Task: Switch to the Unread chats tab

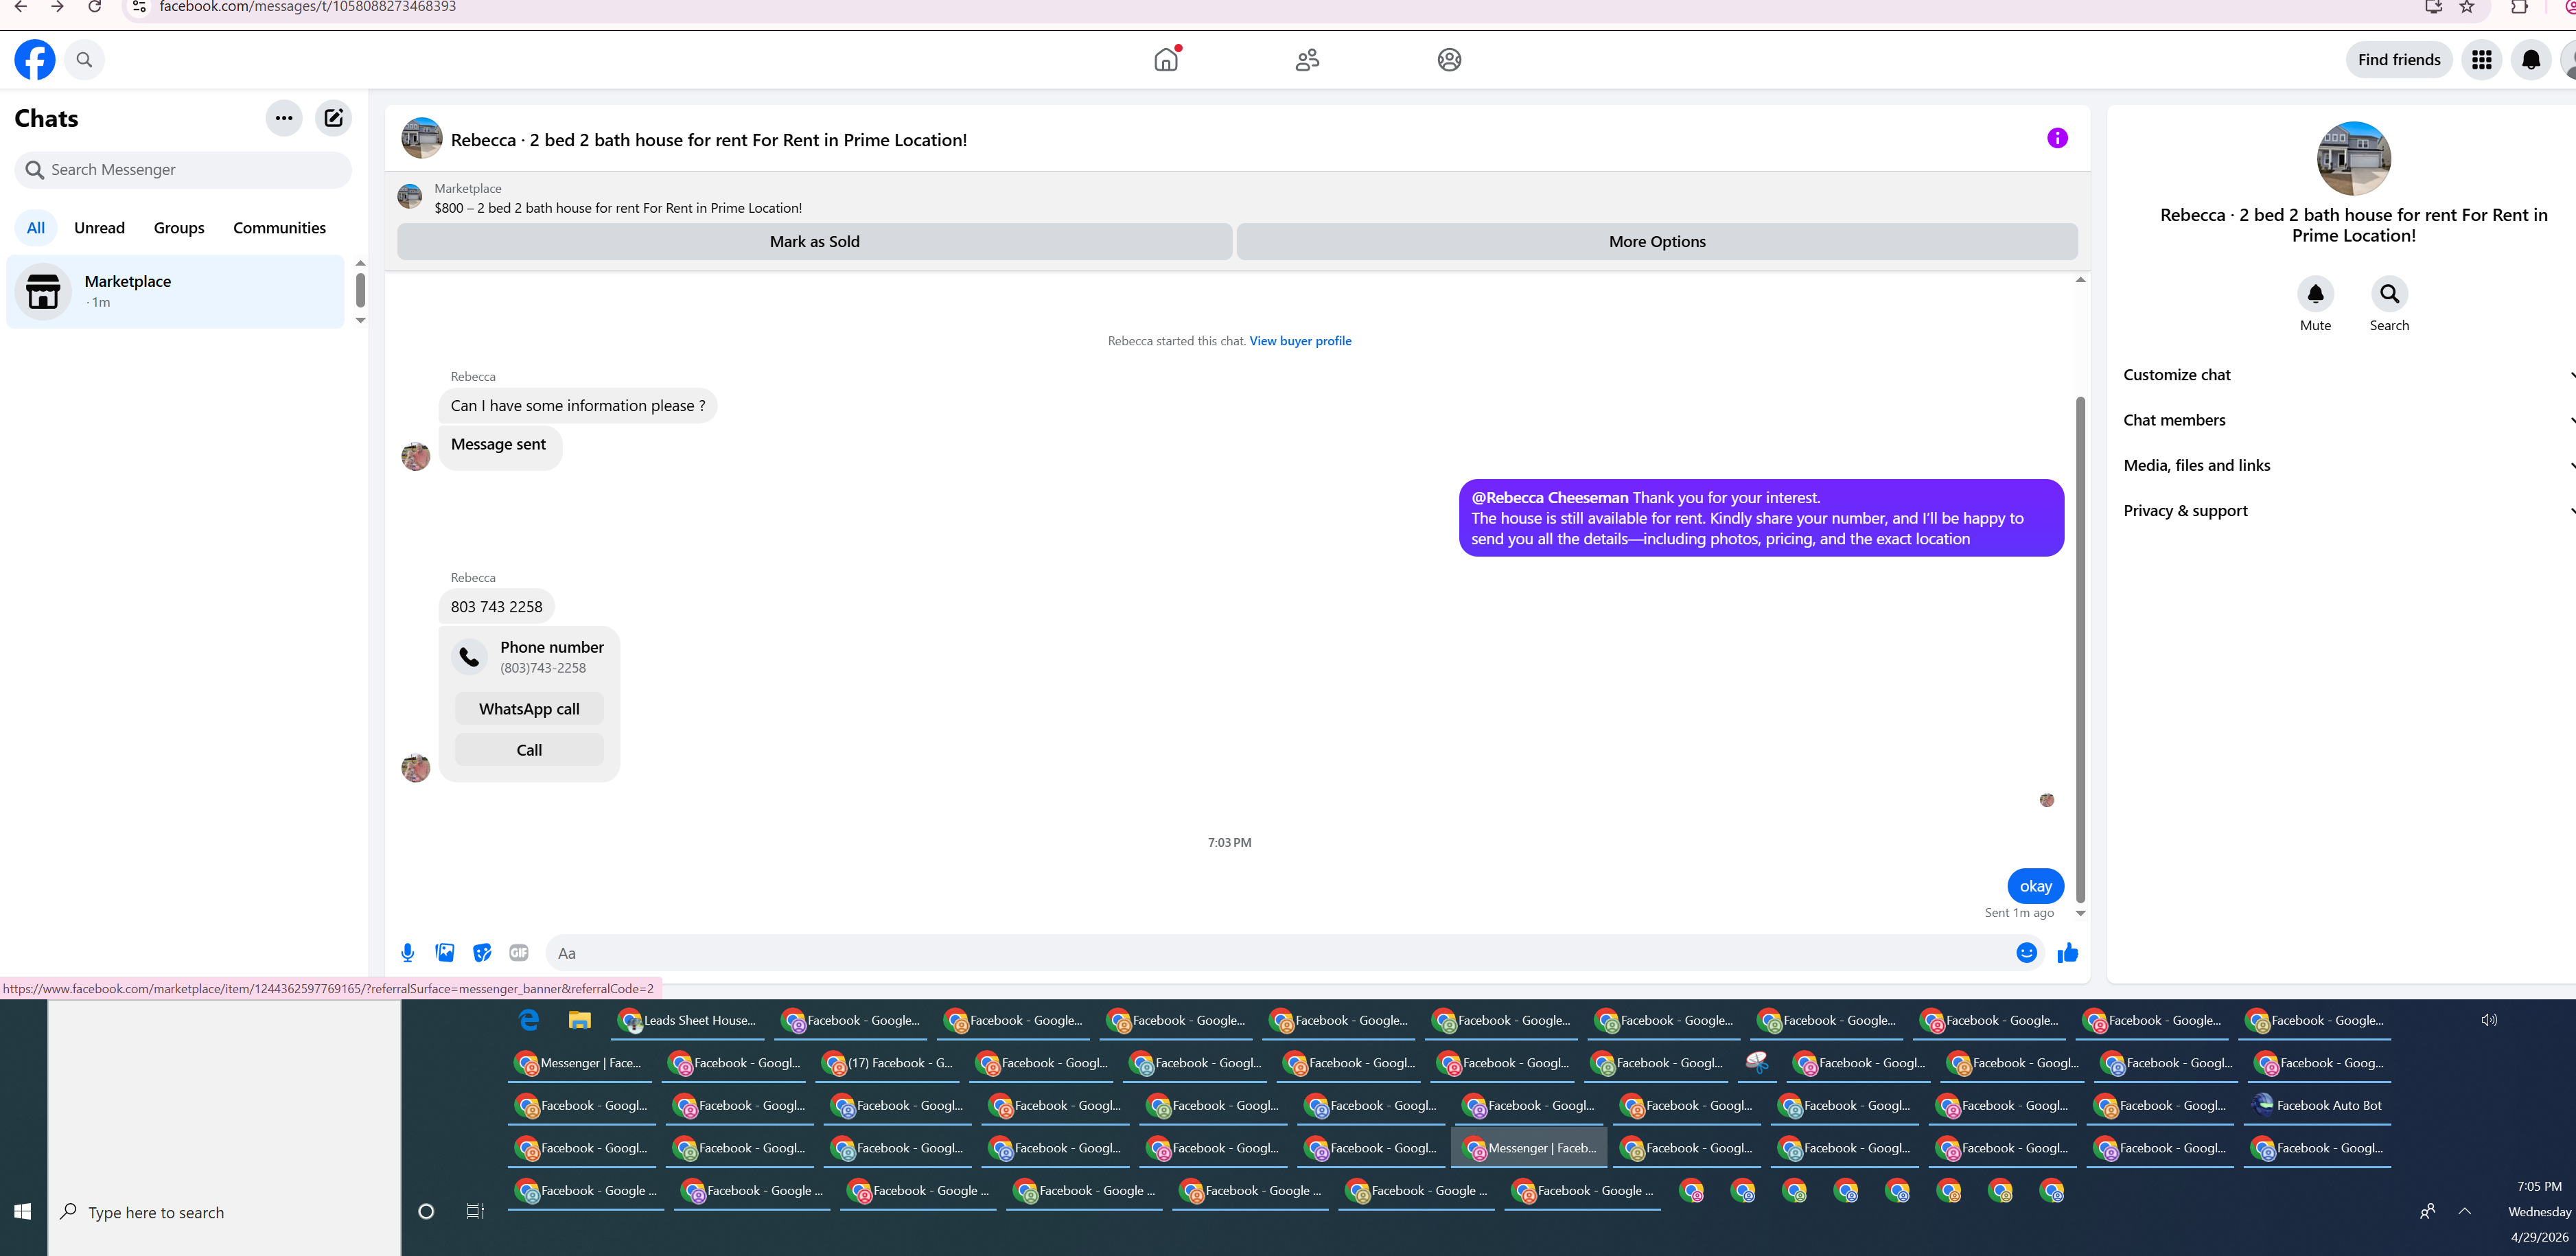Action: (x=99, y=228)
